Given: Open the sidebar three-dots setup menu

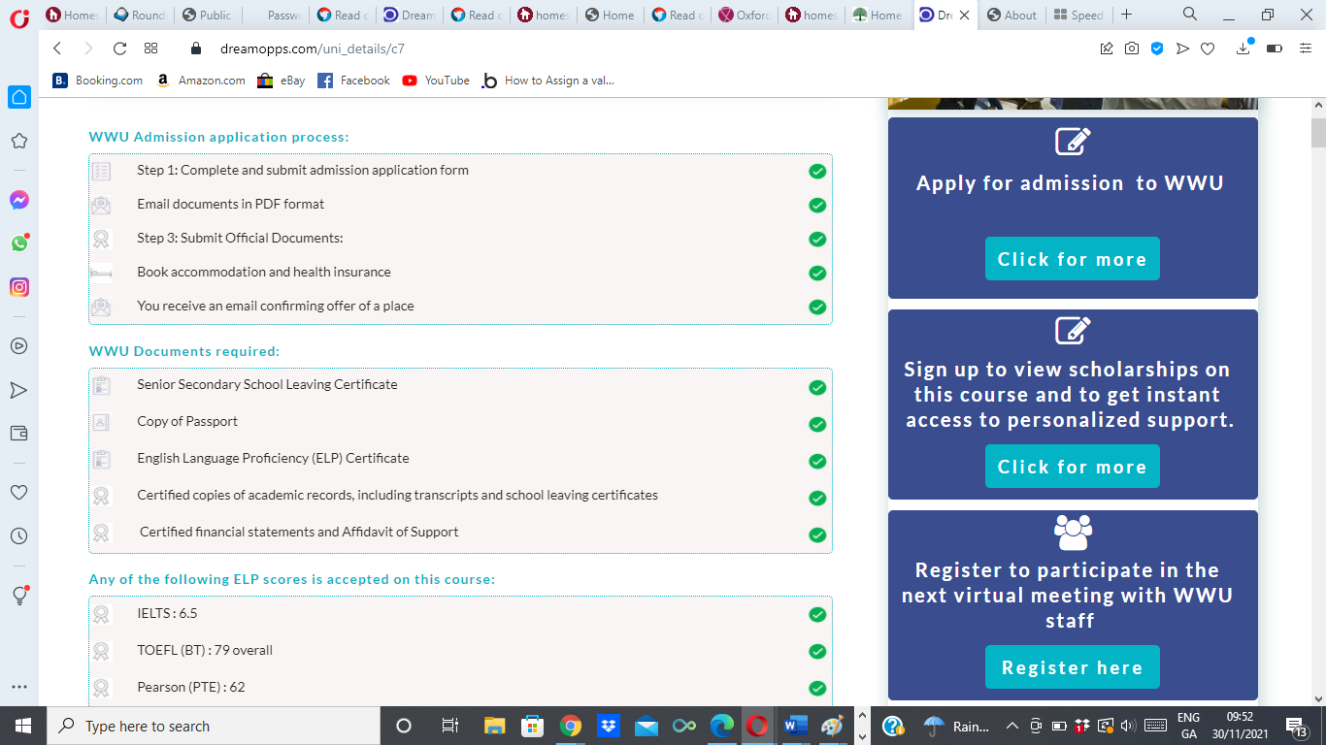Looking at the screenshot, I should (x=18, y=687).
